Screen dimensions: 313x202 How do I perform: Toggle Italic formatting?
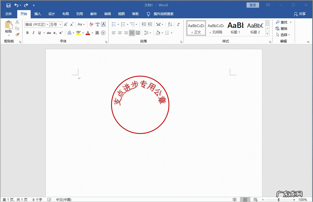point(33,33)
